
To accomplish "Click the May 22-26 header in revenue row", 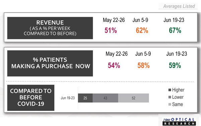I will point(114,20).
